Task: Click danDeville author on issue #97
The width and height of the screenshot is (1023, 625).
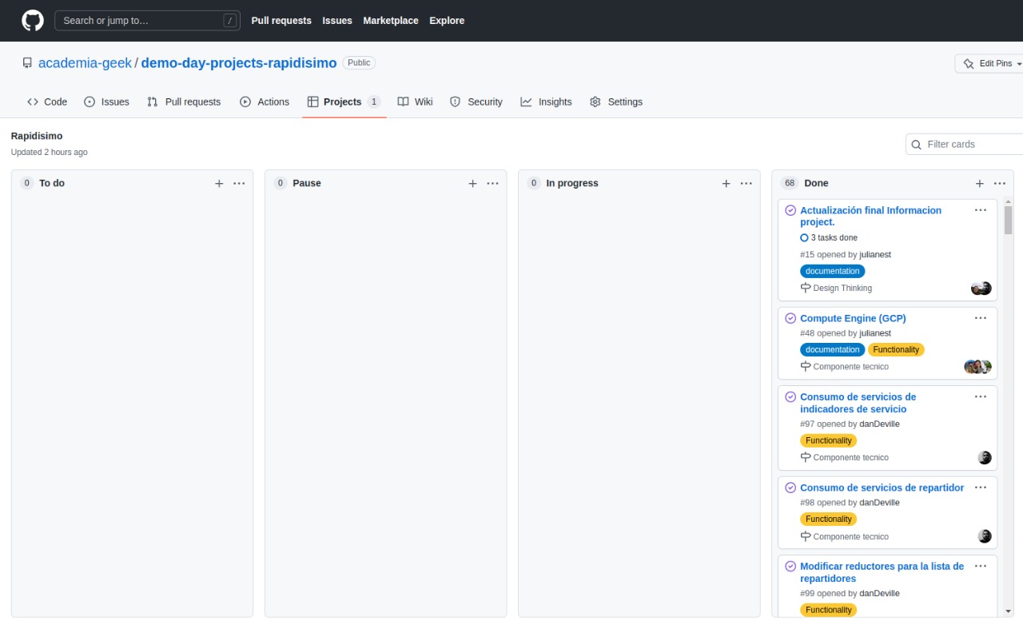Action: (x=879, y=424)
